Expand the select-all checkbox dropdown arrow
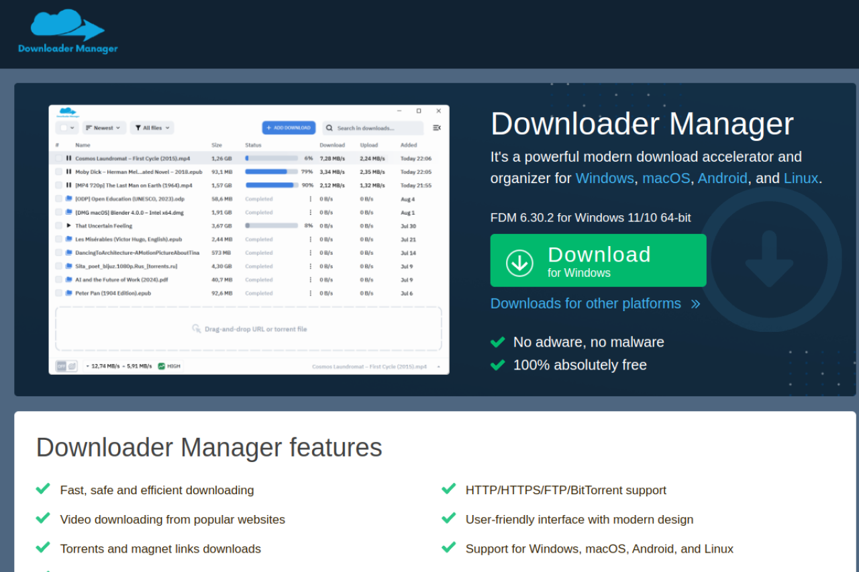 pos(72,128)
